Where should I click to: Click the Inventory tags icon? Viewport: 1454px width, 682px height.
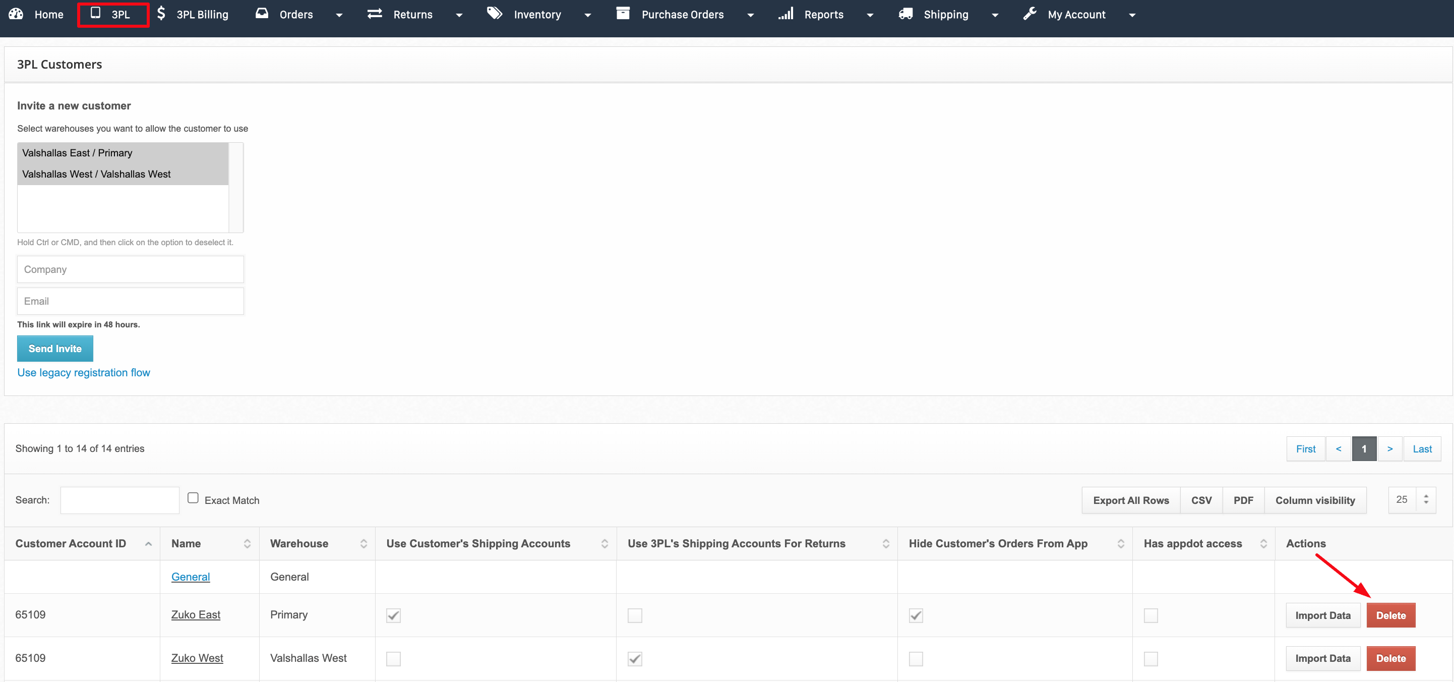(x=495, y=14)
